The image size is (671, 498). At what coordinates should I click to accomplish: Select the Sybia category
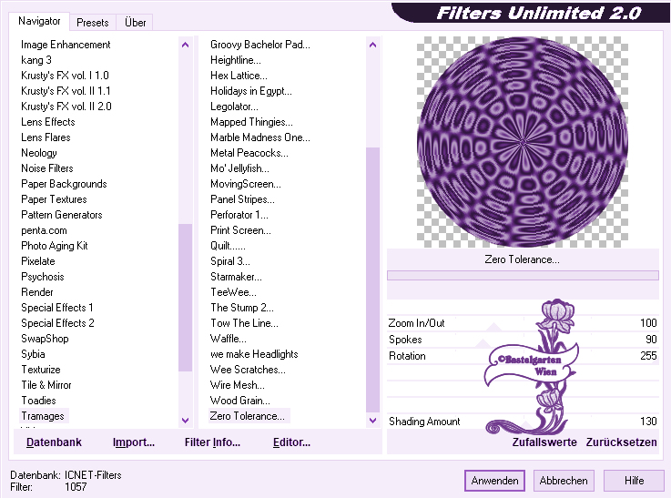point(33,354)
